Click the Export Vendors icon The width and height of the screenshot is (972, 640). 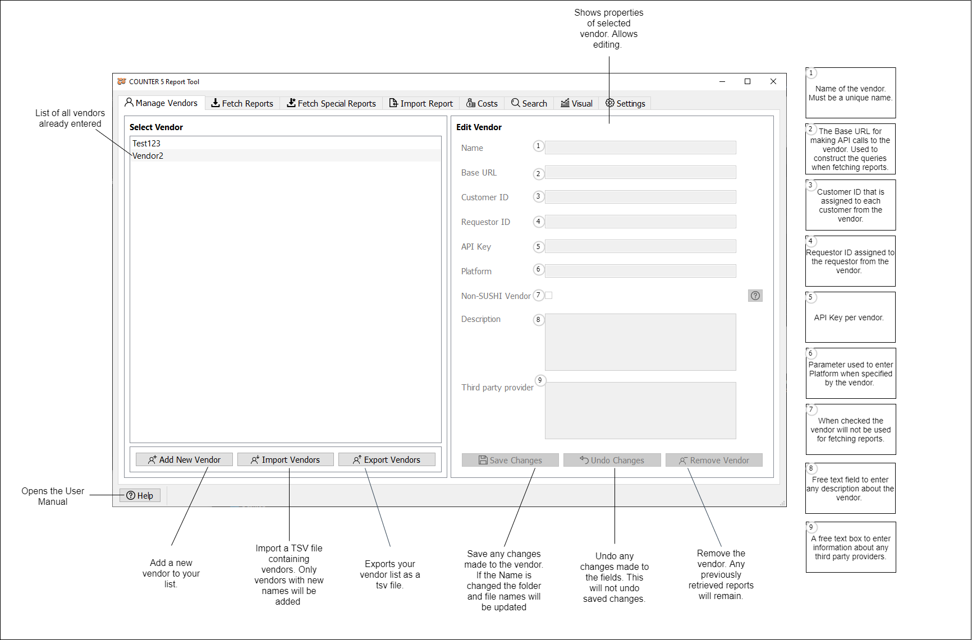click(x=357, y=459)
